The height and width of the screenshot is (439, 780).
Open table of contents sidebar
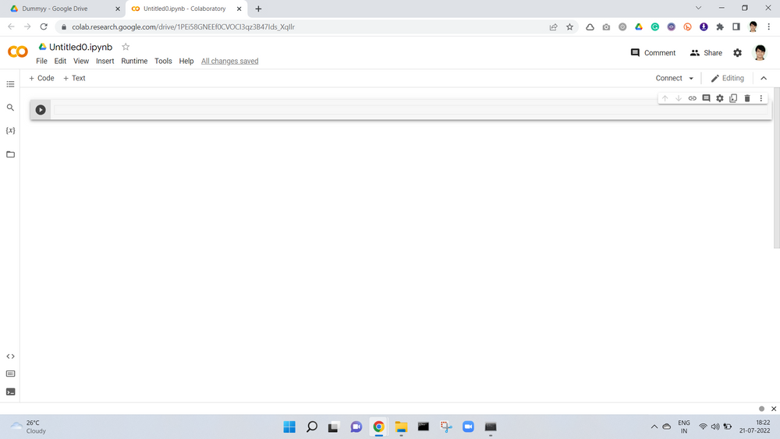pos(10,84)
